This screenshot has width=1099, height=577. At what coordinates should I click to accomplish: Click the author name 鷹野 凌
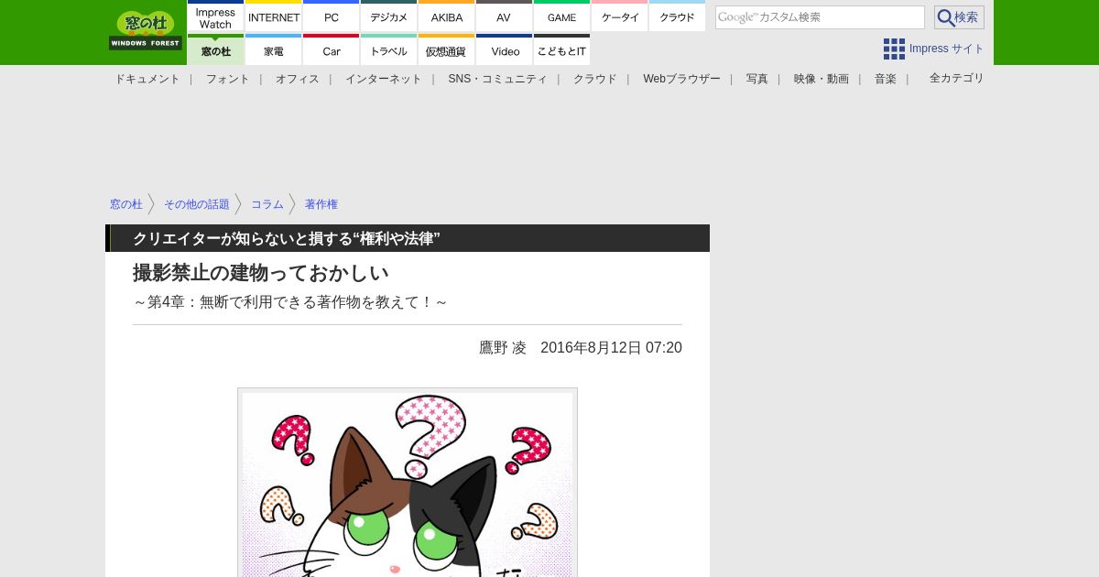pyautogui.click(x=503, y=348)
